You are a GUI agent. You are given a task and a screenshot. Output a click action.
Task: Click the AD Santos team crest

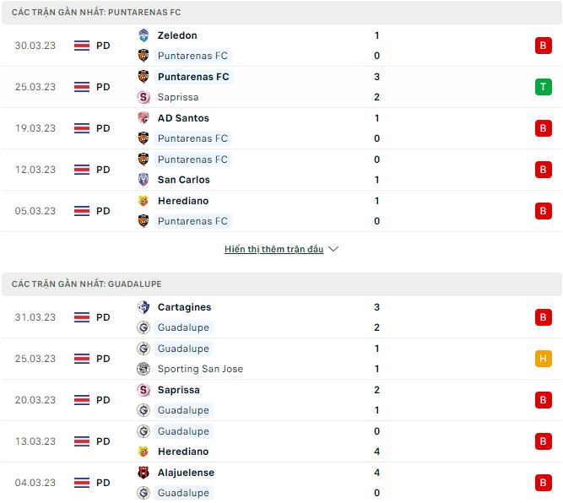[143, 118]
